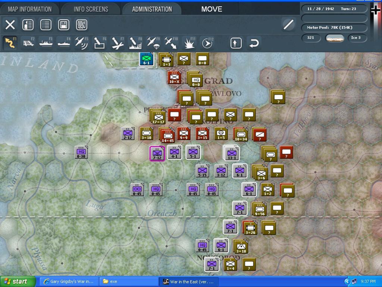Click the X close icon in the Administration toolbar
382x287 pixels.
tap(10, 25)
